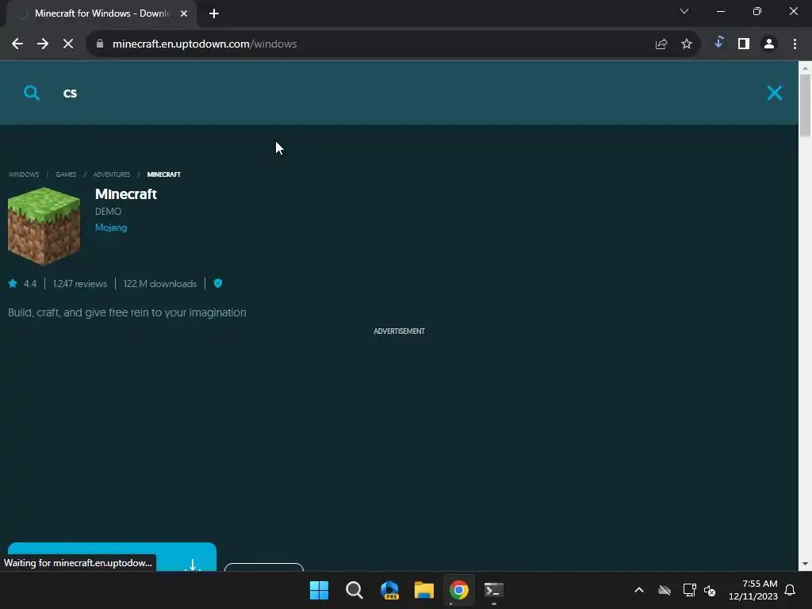Click the OneDrive cloud tray icon
This screenshot has width=812, height=609.
tap(665, 590)
